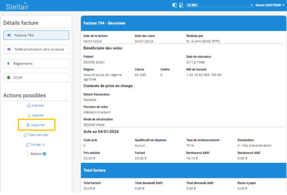
Task: Click the Facture 794 - Sécurisée header
Action: pyautogui.click(x=104, y=23)
